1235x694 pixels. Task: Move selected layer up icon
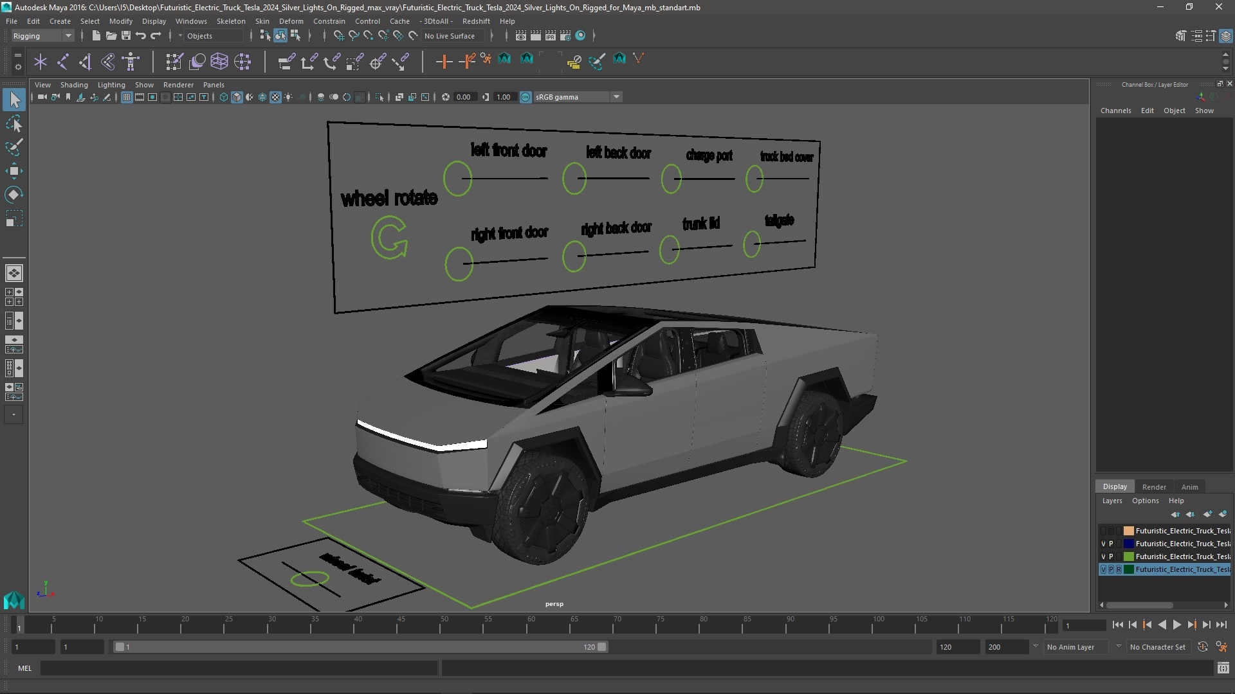coord(1175,514)
